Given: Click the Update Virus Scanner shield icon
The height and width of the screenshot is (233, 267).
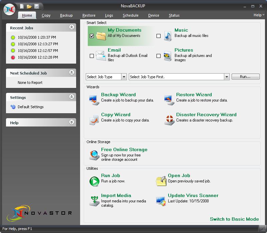Looking at the screenshot, I should click(161, 201).
